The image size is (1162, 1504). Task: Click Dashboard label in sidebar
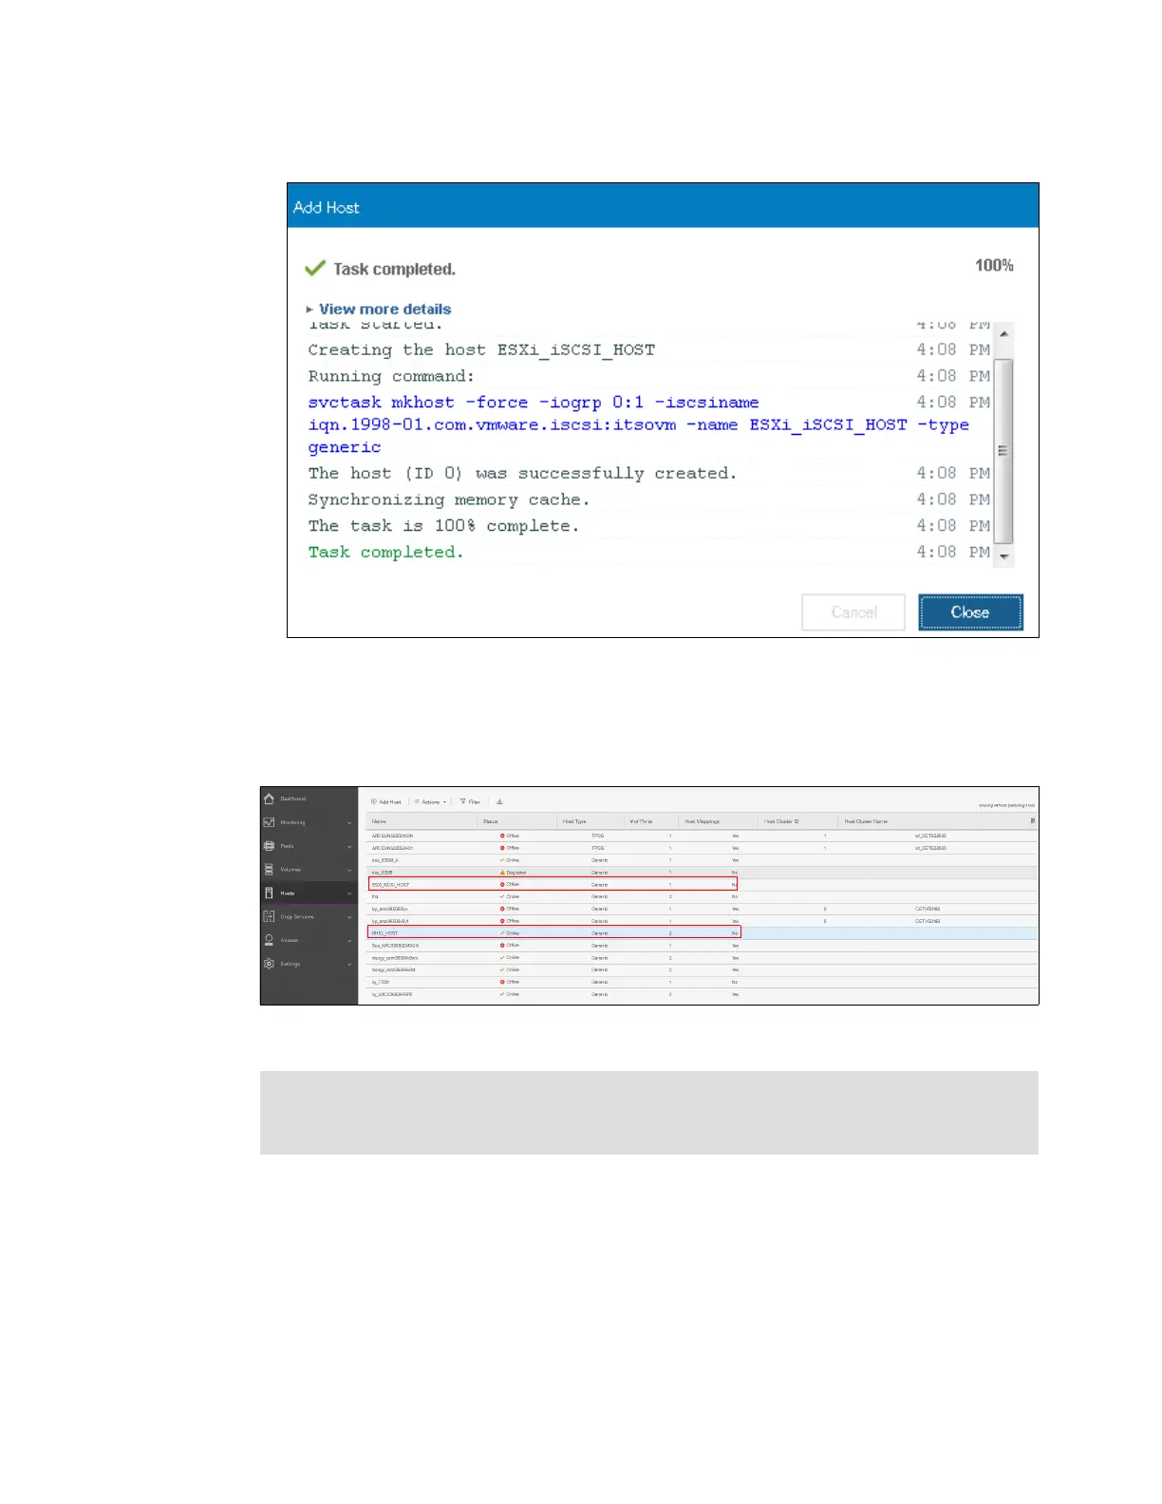[293, 799]
